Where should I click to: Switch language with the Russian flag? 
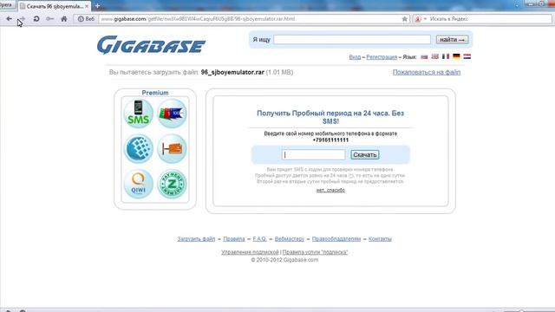pyautogui.click(x=424, y=56)
